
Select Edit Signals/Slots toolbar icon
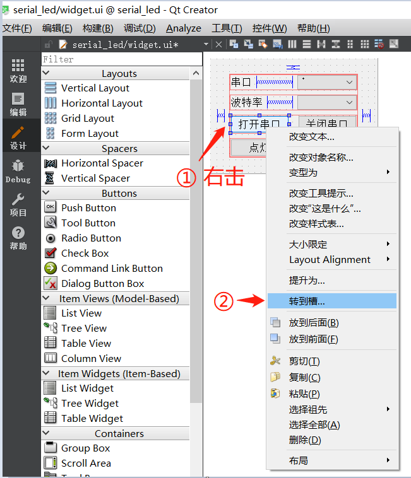[x=248, y=45]
